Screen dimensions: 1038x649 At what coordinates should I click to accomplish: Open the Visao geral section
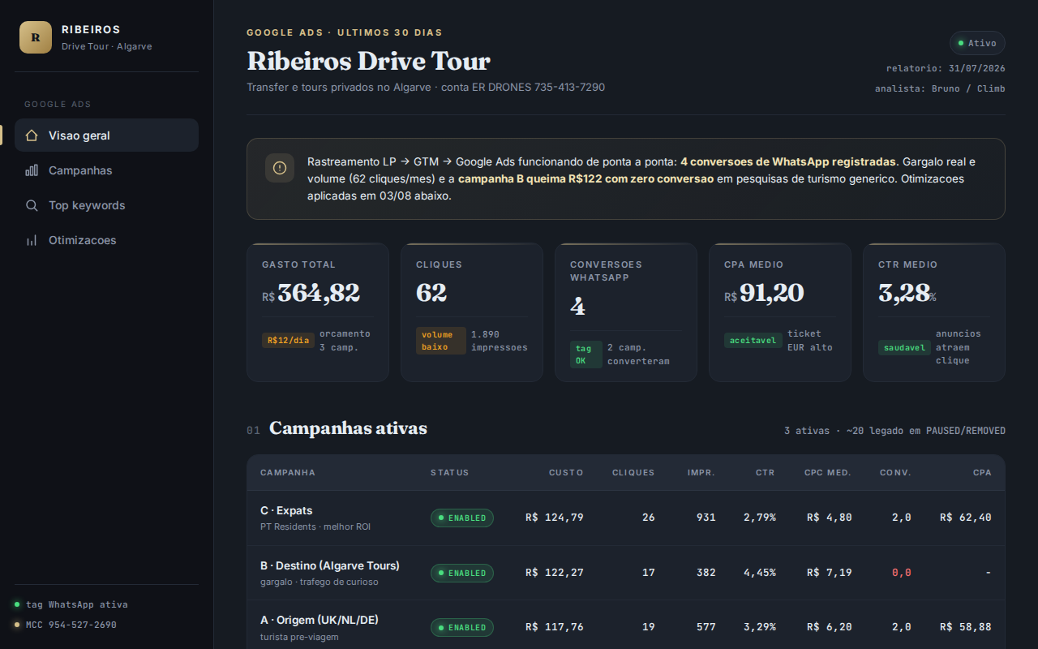106,135
